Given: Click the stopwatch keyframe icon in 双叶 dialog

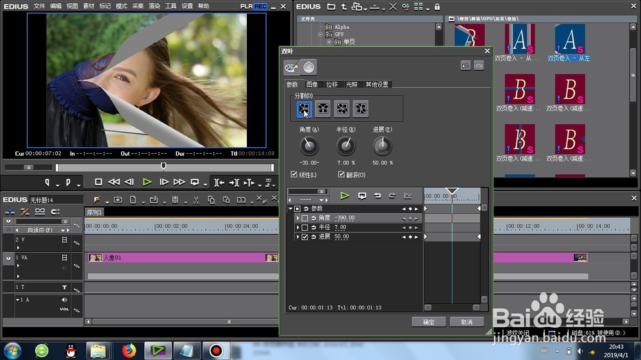Looking at the screenshot, I should [309, 67].
